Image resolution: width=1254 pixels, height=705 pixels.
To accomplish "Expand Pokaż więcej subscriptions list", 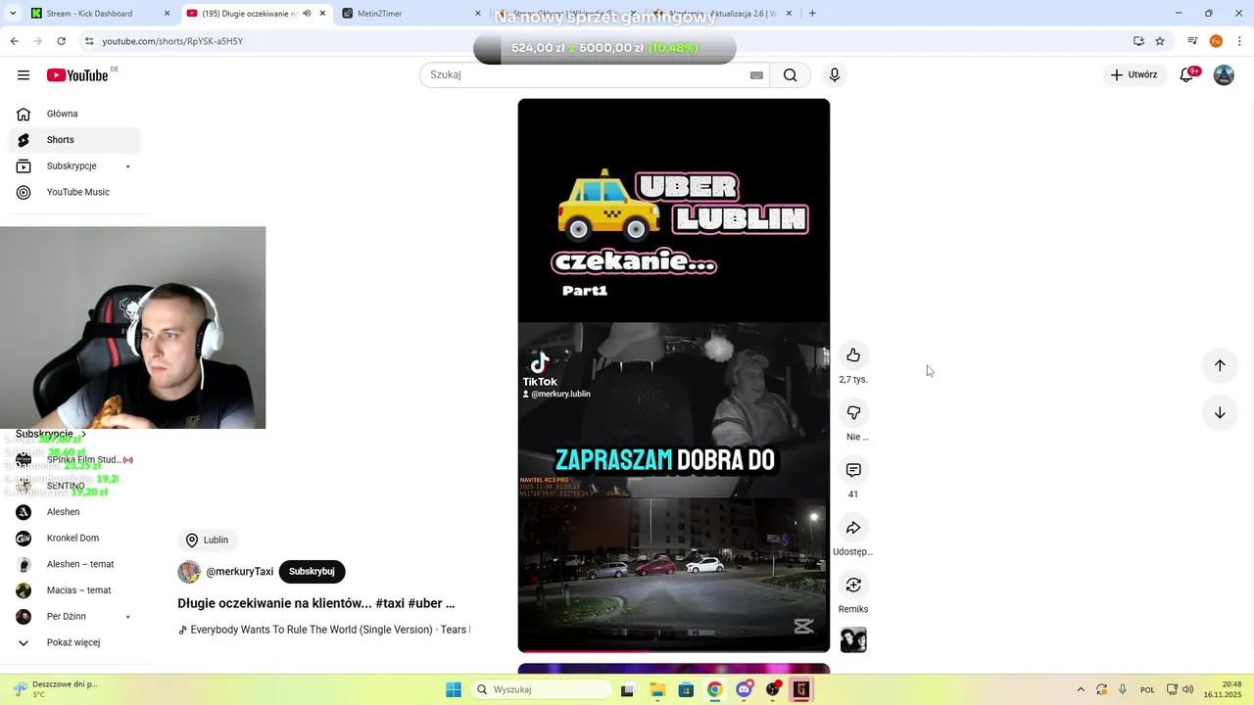I will [74, 642].
